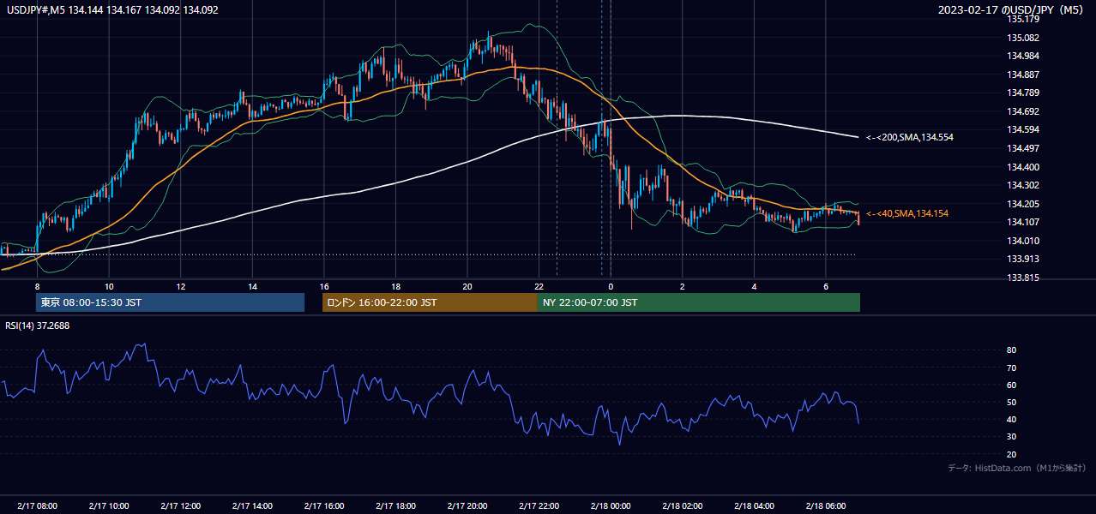Click the hour 8 tick label under price chart
Viewport: 1096px width, 514px height.
click(37, 286)
